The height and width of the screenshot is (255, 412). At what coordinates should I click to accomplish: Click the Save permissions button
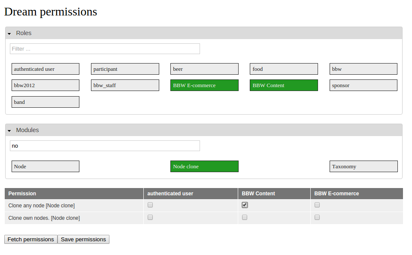click(x=83, y=240)
